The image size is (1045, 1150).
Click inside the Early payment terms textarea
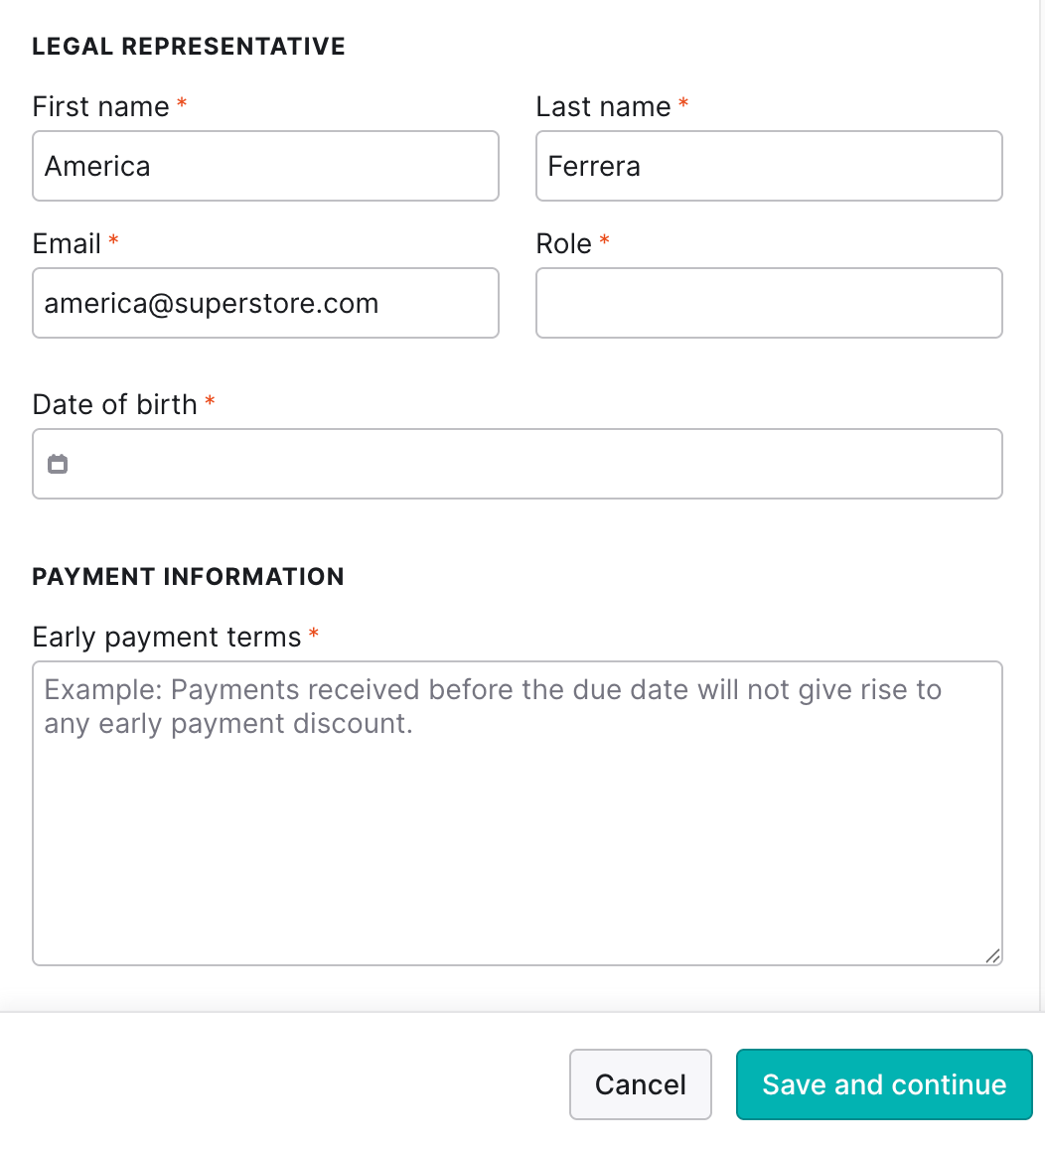pos(518,813)
